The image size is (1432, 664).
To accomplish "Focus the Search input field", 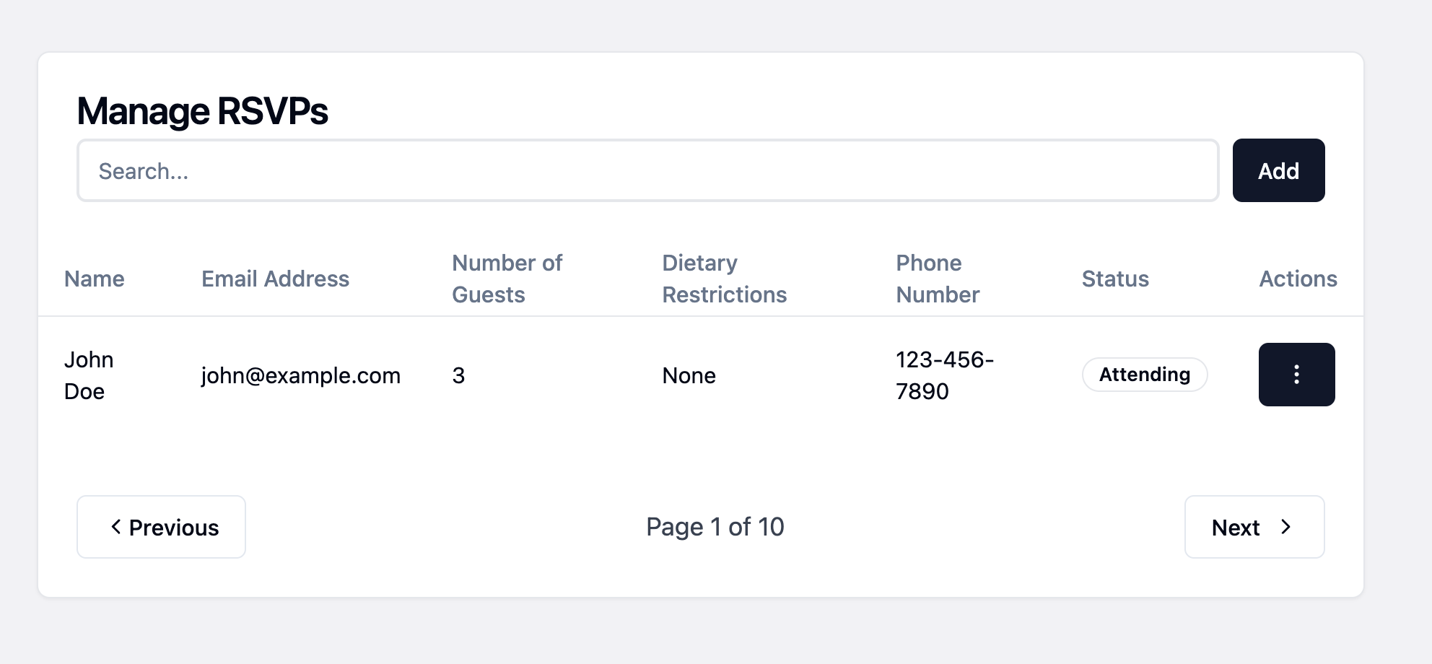I will point(647,171).
